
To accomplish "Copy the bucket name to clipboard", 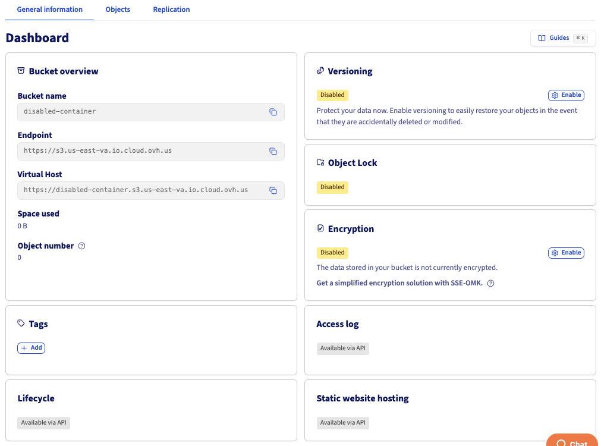I will [273, 112].
